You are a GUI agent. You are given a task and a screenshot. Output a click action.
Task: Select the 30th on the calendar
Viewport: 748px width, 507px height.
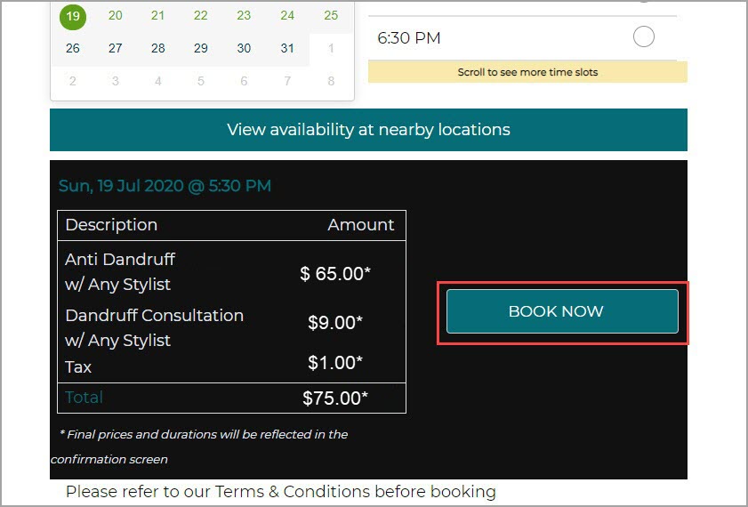(x=244, y=48)
